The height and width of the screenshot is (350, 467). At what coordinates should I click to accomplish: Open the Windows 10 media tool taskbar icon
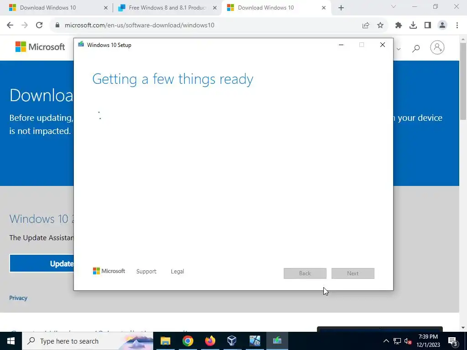[x=254, y=341]
